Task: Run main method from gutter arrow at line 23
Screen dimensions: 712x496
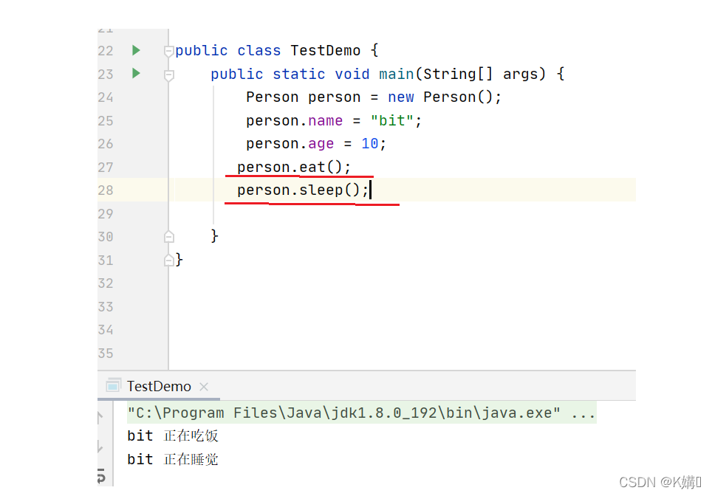Action: (136, 73)
